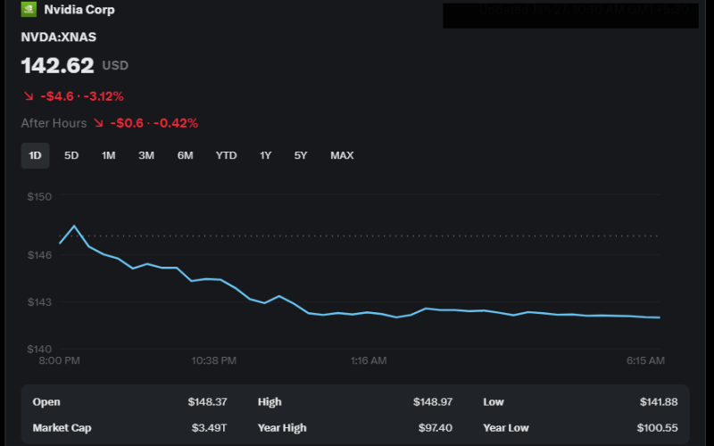Click the 8:00 PM x-axis label
The height and width of the screenshot is (446, 714).
pos(59,361)
